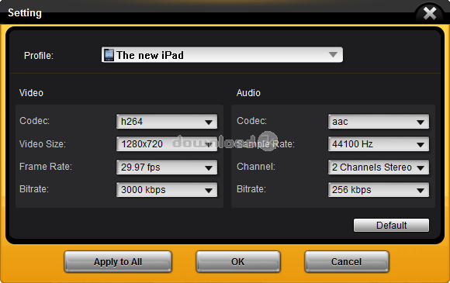This screenshot has height=283, width=450.
Task: Expand the Profile dropdown arrow
Action: click(x=333, y=54)
